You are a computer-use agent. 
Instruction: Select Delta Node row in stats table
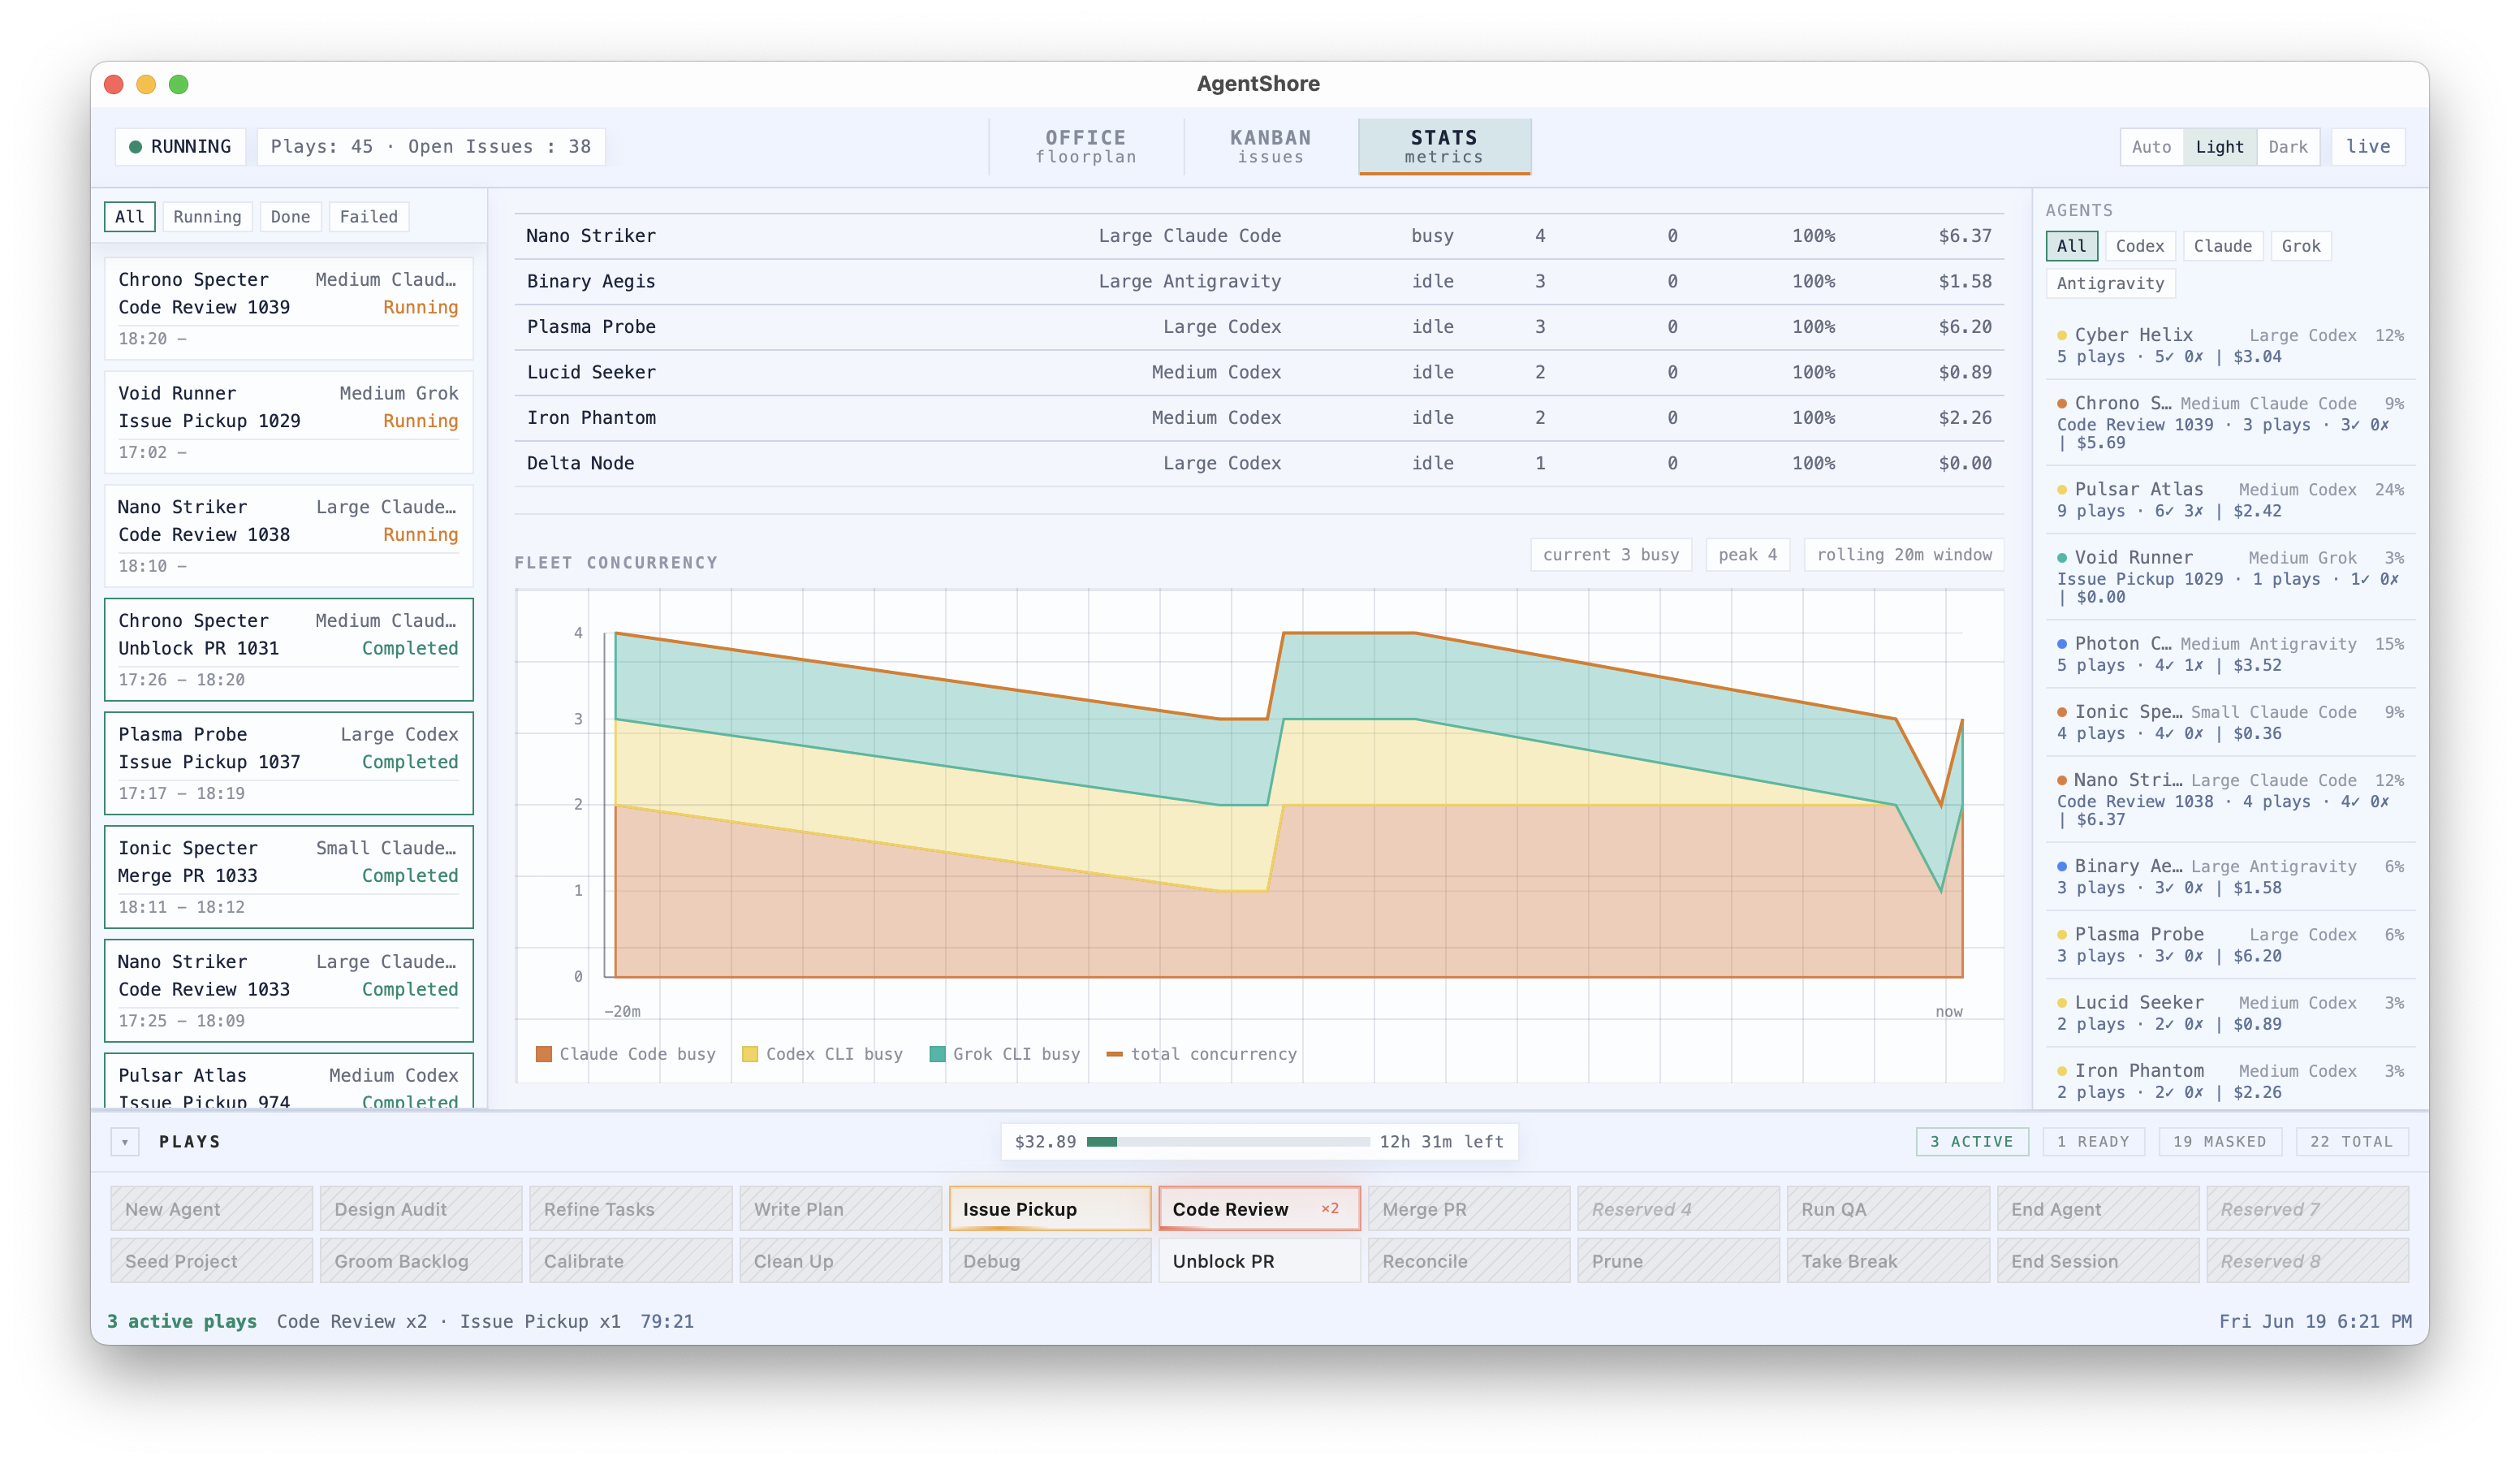pos(1259,464)
